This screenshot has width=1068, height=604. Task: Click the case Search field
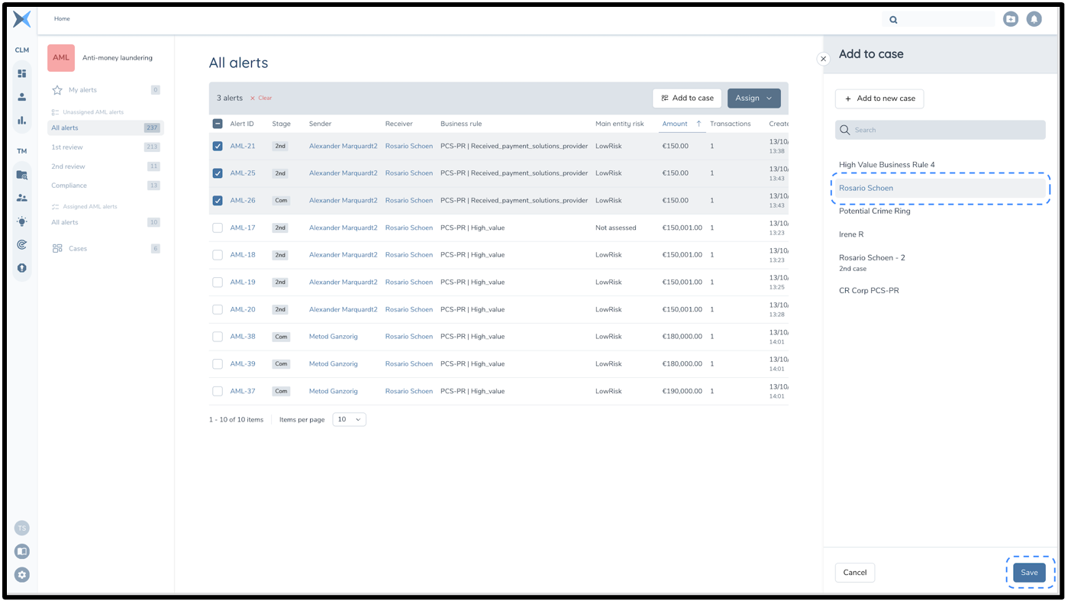tap(940, 130)
